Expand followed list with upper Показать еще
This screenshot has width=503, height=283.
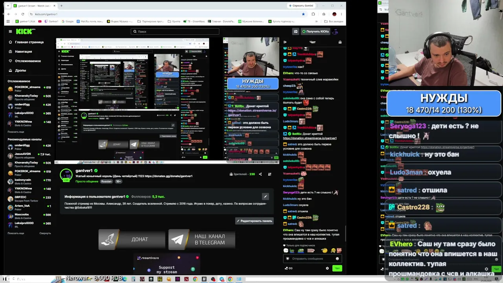16,132
